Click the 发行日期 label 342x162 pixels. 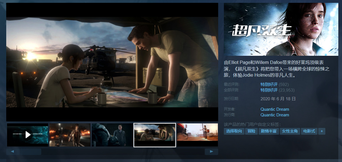tap(231, 99)
